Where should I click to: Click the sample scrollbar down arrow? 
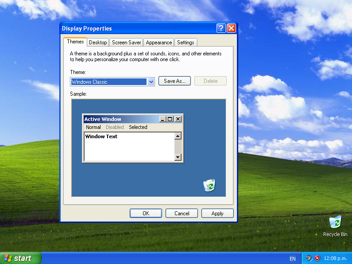click(178, 157)
